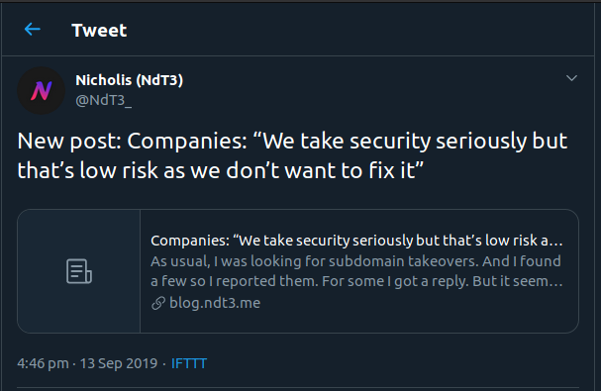
Task: Click the 13 Sep 2019 date
Action: [x=119, y=363]
